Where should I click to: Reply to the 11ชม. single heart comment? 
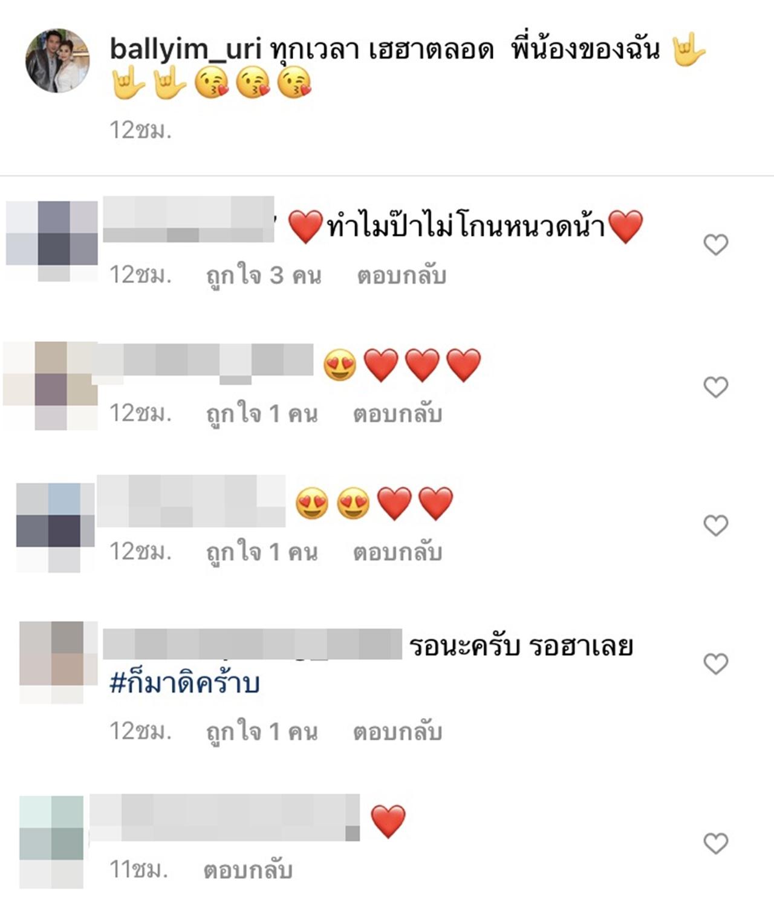pos(248,870)
